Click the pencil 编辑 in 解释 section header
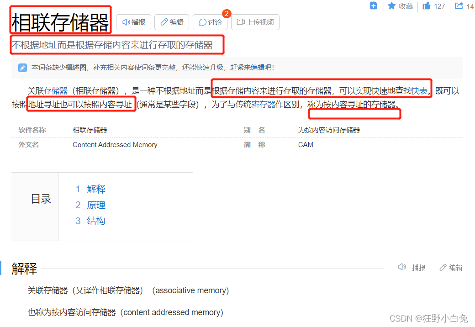Viewport: 475px width, 327px height. [x=451, y=268]
